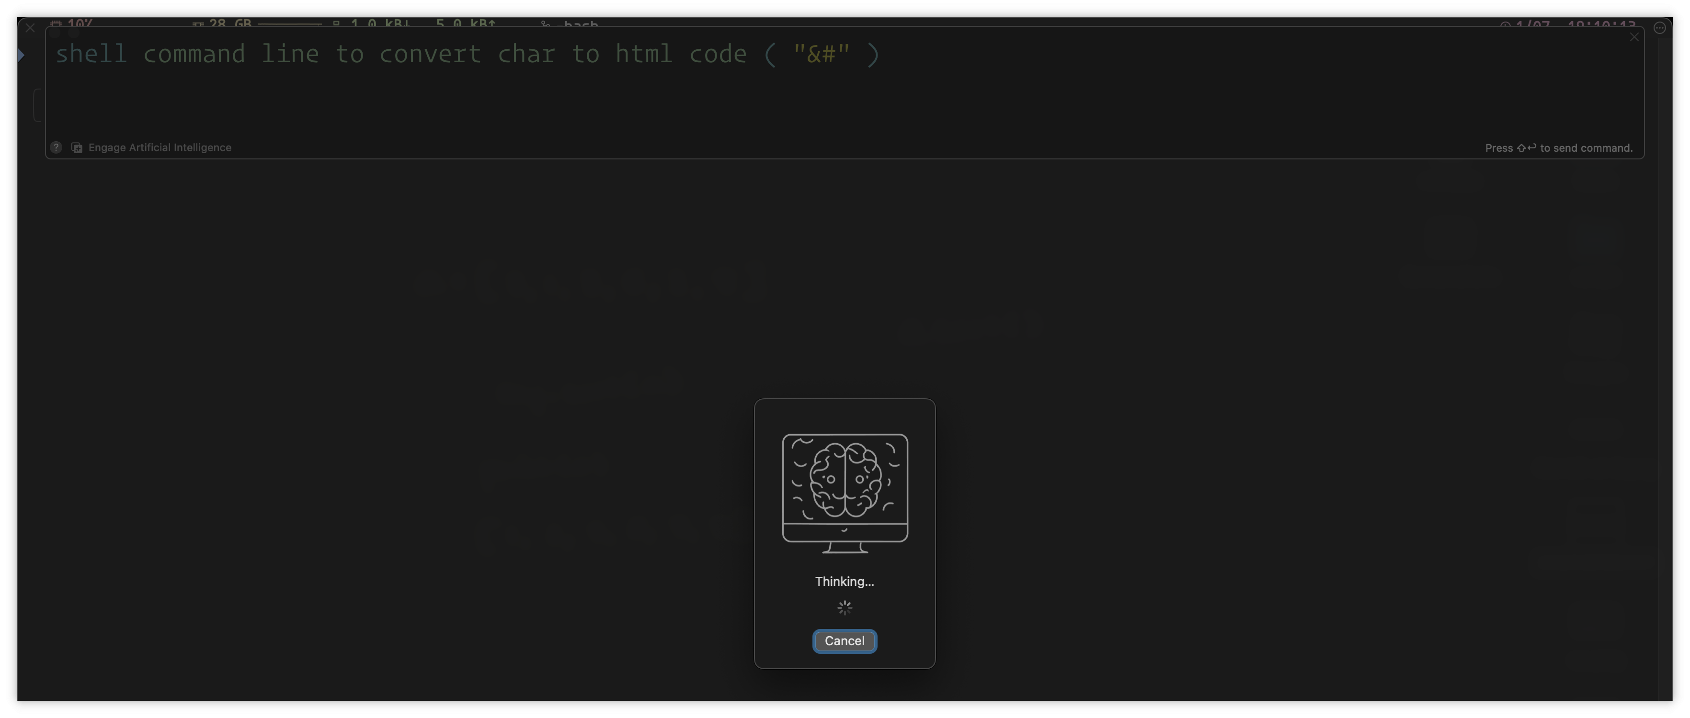Image resolution: width=1690 pixels, height=718 pixels.
Task: Click the question mark help icon
Action: click(x=55, y=147)
